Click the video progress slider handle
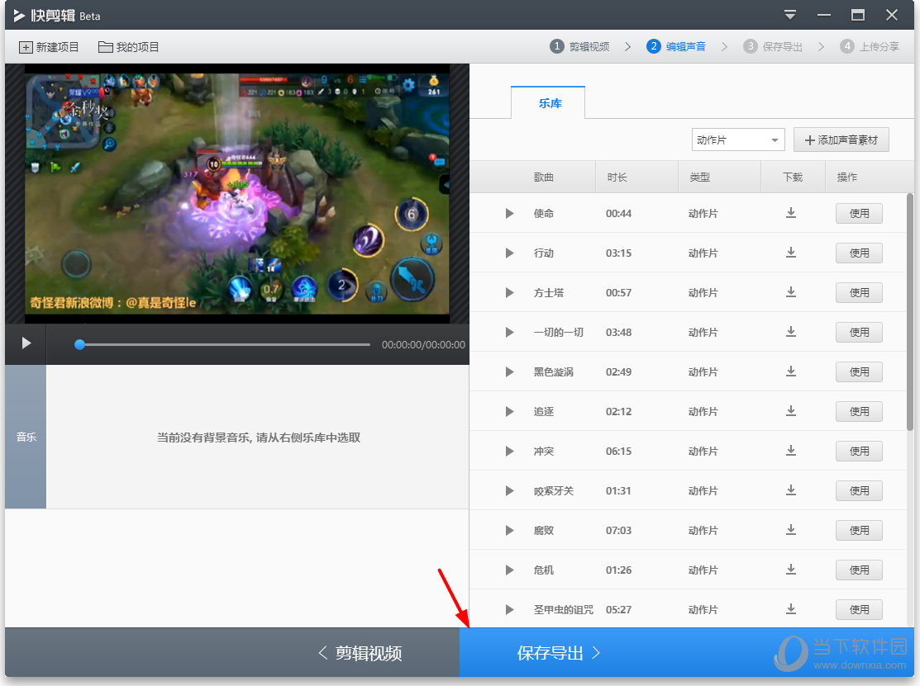Screen dimensions: 920x686 [80, 344]
